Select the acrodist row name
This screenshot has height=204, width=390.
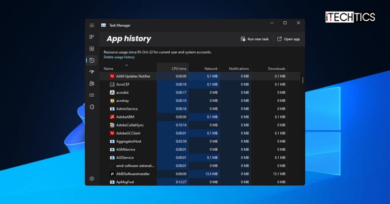[x=122, y=93]
